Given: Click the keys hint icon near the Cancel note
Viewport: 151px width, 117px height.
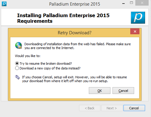Looking at the screenshot, I should [x=17, y=77].
